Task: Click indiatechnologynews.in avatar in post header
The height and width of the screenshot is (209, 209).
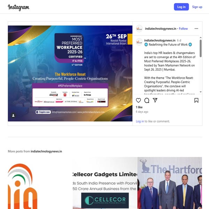Action: pos(139,29)
